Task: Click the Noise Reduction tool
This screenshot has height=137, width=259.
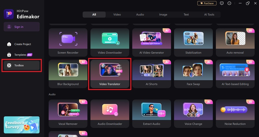Action: (235, 113)
